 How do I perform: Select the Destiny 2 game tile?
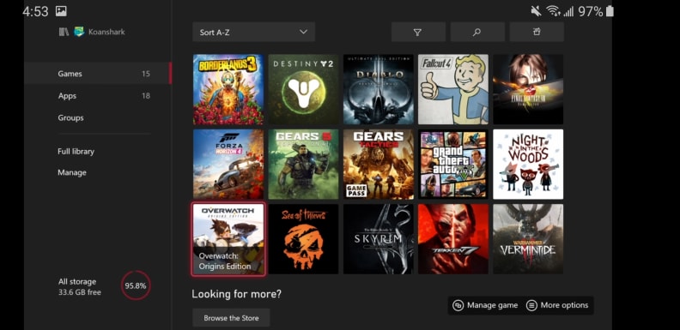[x=303, y=89]
